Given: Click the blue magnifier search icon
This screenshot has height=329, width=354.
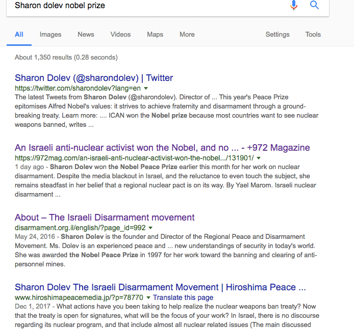Looking at the screenshot, I should tap(314, 6).
